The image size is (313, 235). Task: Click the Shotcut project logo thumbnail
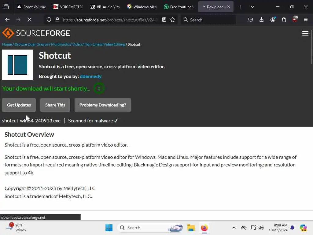point(17,65)
